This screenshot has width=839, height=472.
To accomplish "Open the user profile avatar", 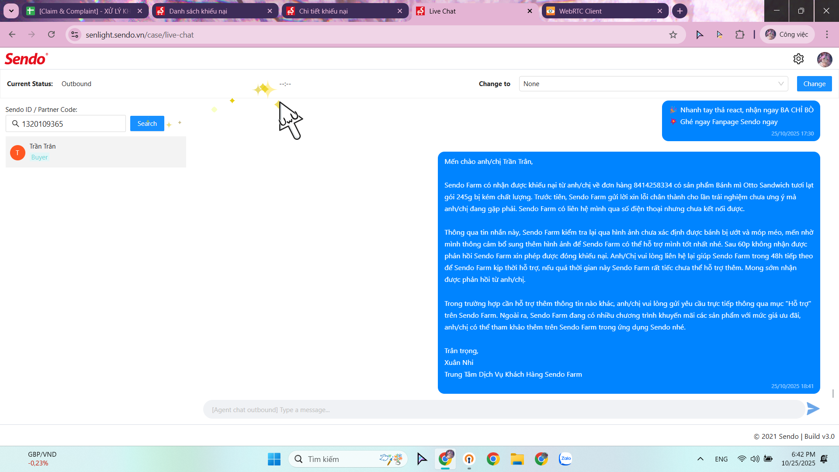I will [825, 59].
